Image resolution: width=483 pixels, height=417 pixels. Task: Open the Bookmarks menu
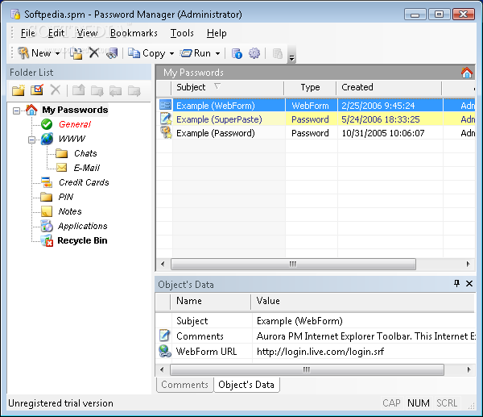[x=134, y=33]
